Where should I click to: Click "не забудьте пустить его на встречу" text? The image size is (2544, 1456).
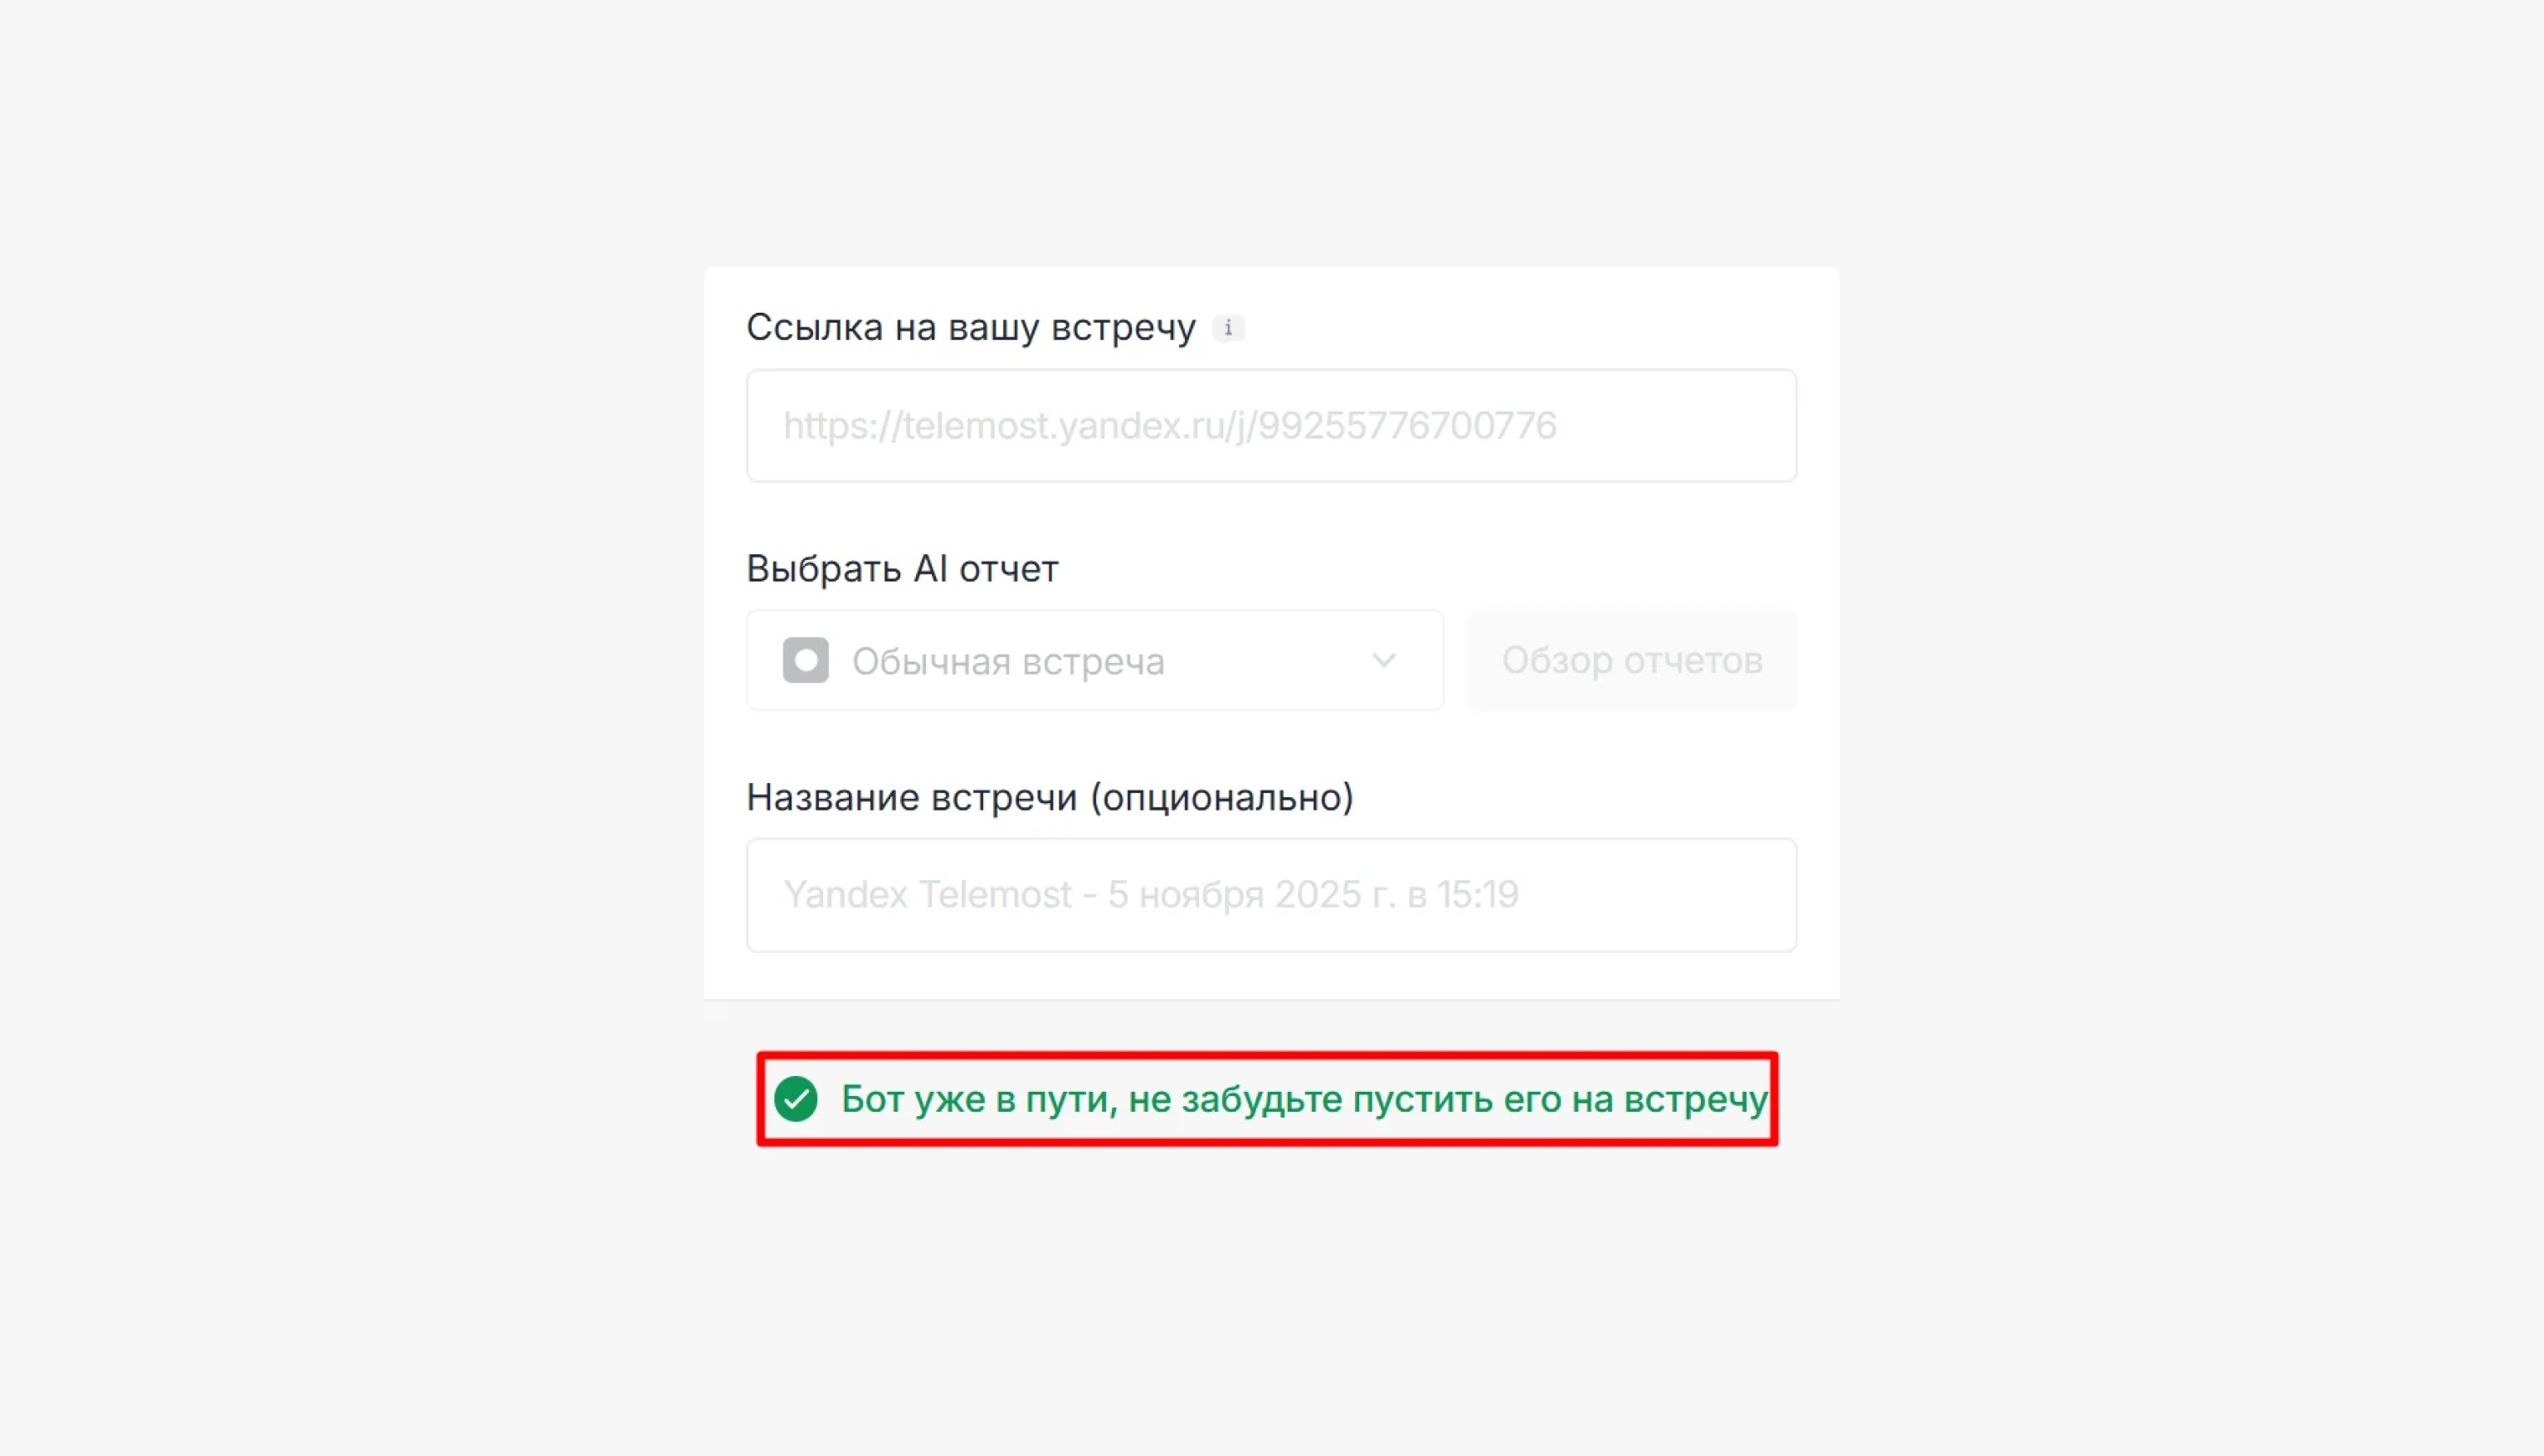[1448, 1099]
